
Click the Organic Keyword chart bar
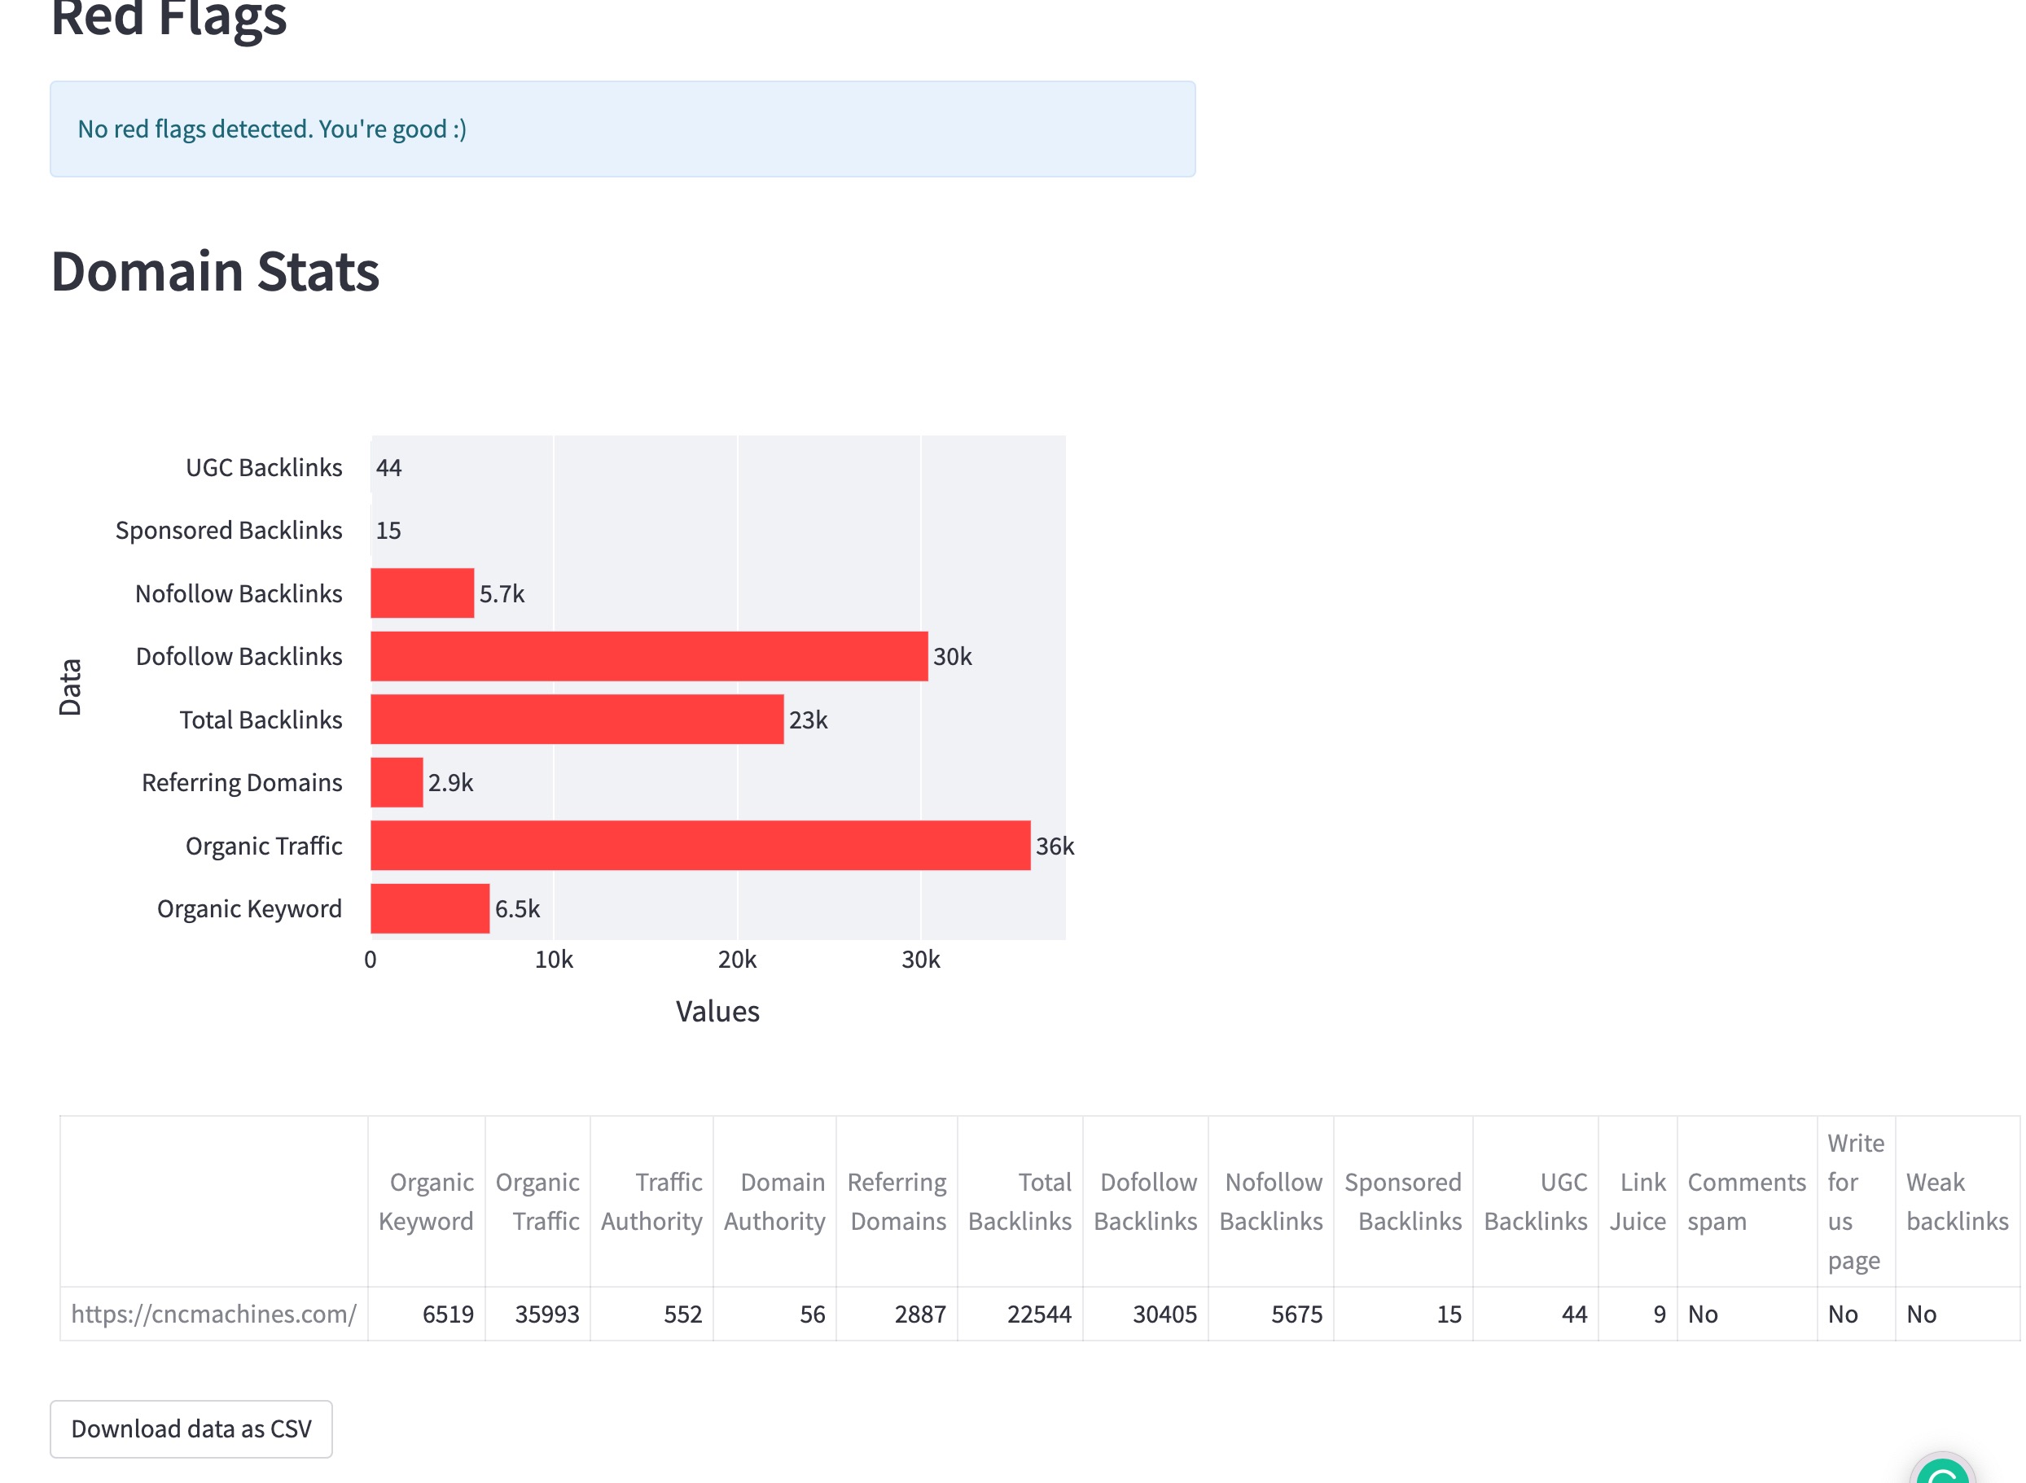[x=430, y=908]
